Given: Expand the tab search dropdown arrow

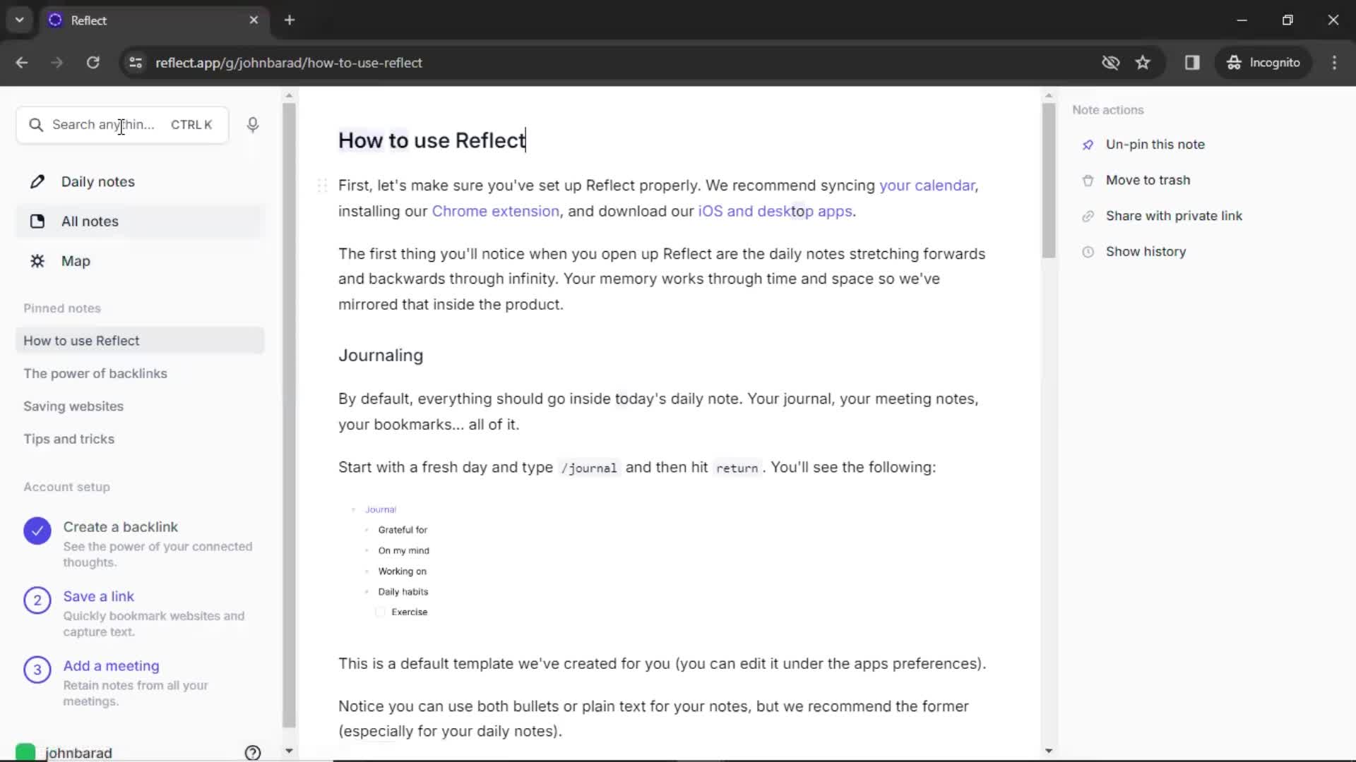Looking at the screenshot, I should (x=20, y=20).
